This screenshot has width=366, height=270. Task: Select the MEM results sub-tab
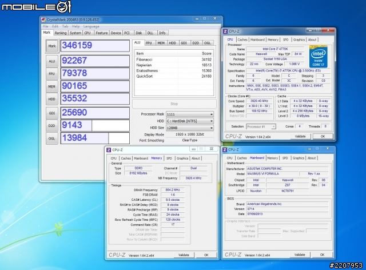coord(161,43)
